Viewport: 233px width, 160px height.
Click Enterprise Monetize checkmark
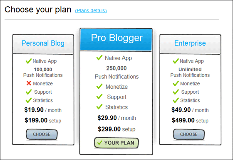pos(176,83)
